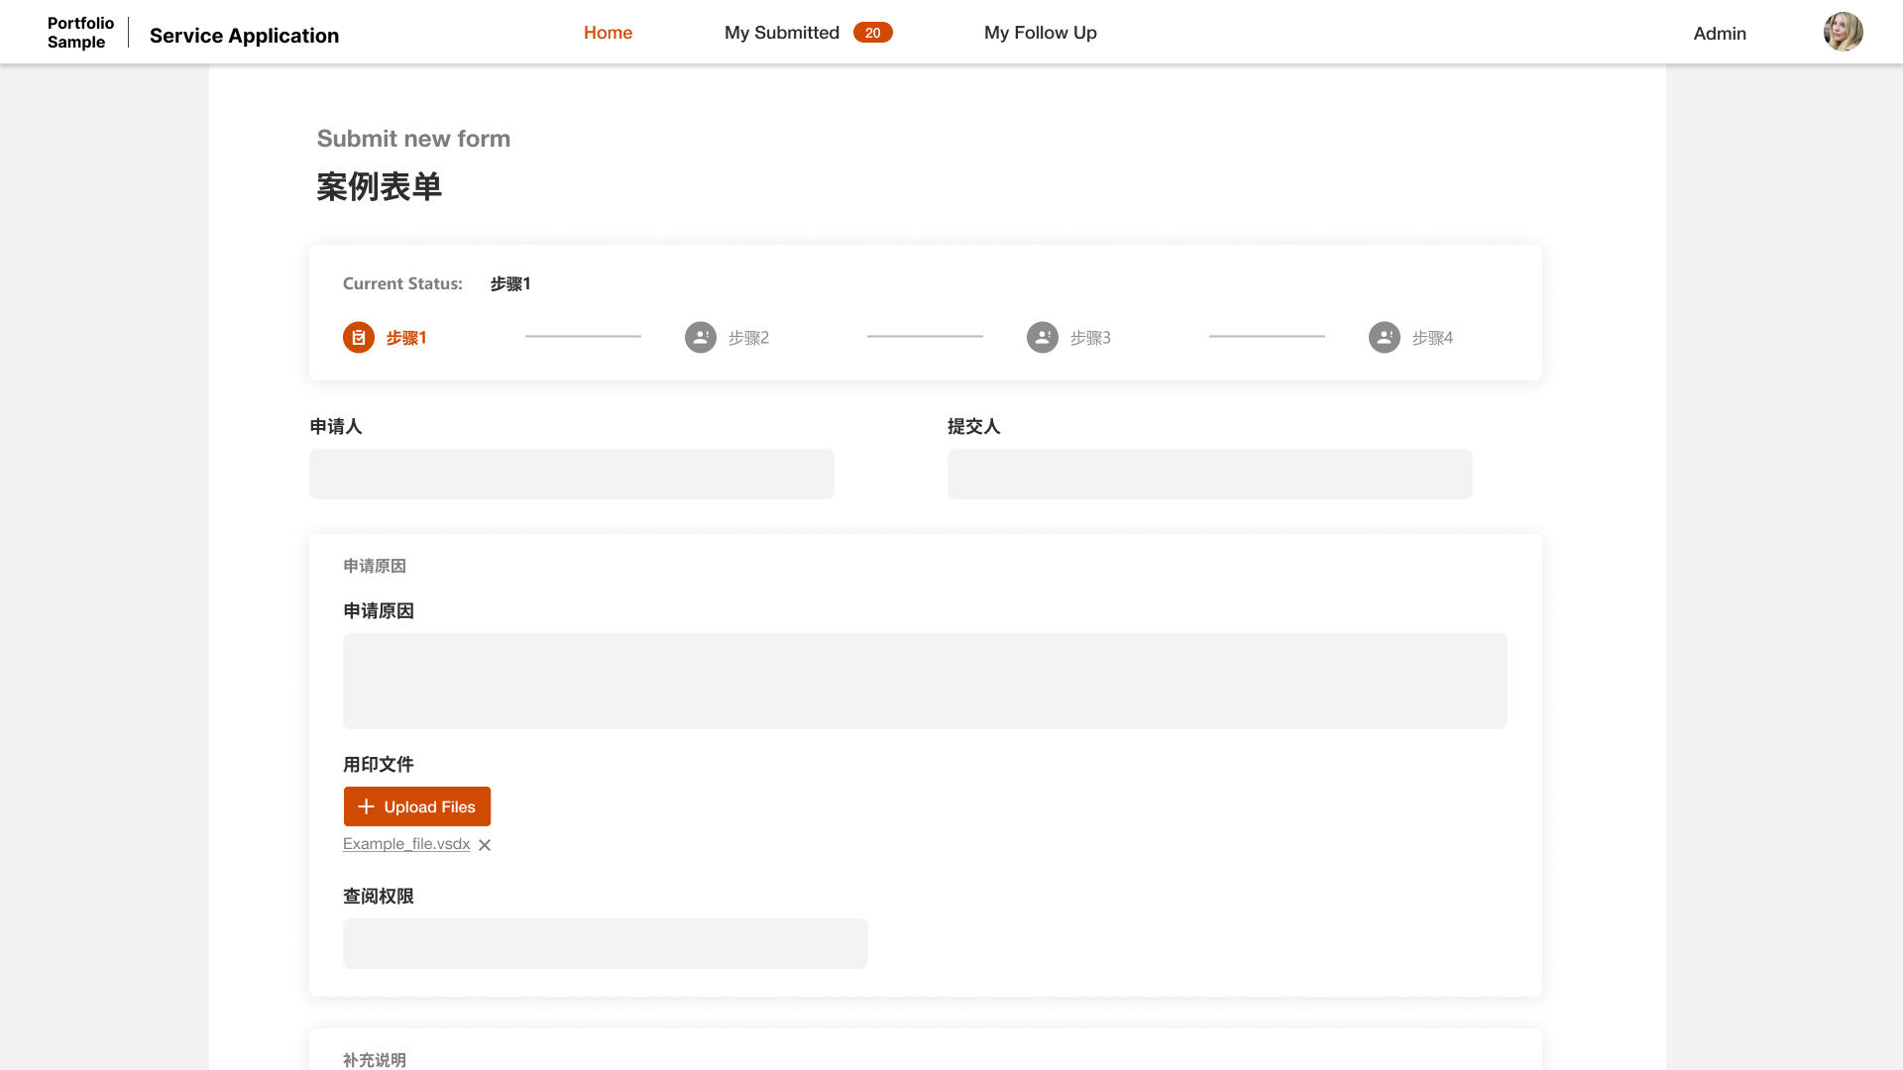The width and height of the screenshot is (1903, 1070).
Task: Click the 步骤1 clipboard step icon
Action: [358, 338]
